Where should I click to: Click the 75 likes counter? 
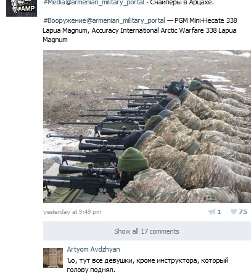[243, 211]
